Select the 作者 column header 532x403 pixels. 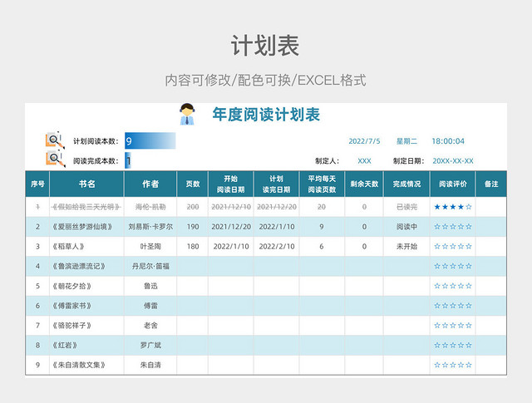150,184
